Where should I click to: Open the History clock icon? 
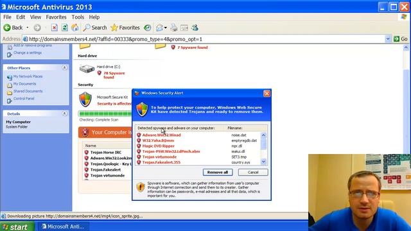(148, 28)
